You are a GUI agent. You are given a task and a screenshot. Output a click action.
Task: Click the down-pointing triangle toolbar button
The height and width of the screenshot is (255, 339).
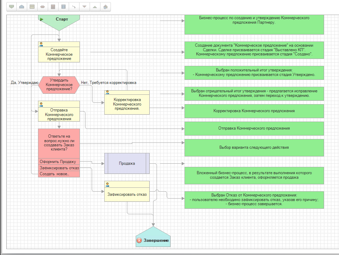pyautogui.click(x=84, y=7)
